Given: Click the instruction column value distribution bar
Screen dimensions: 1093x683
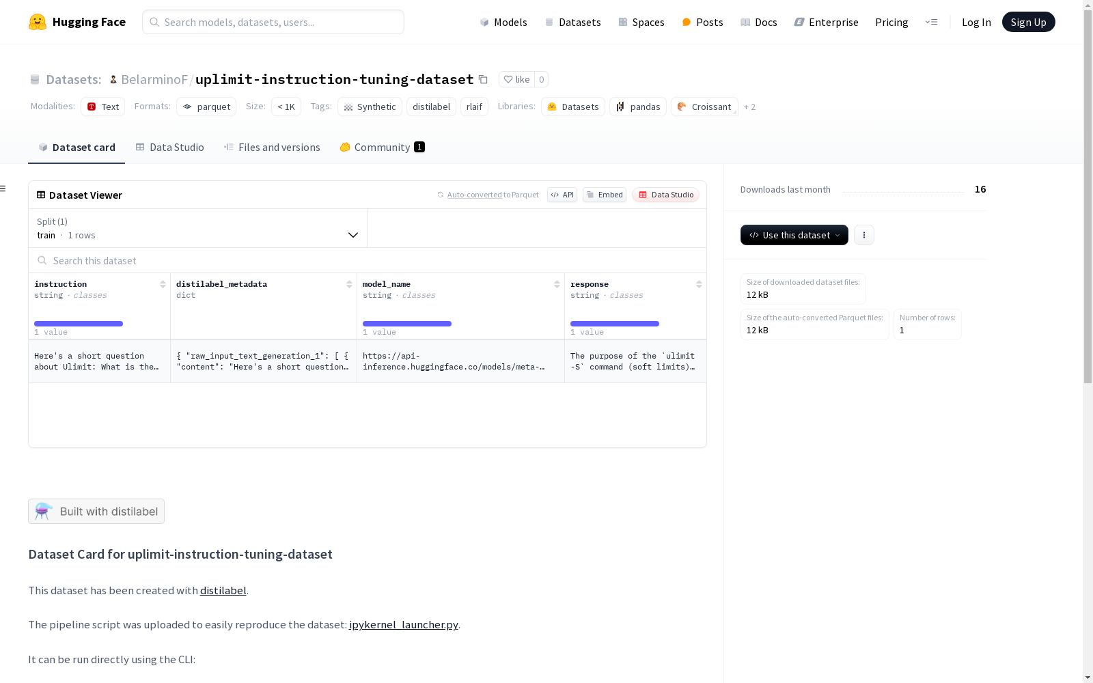Looking at the screenshot, I should 79,324.
